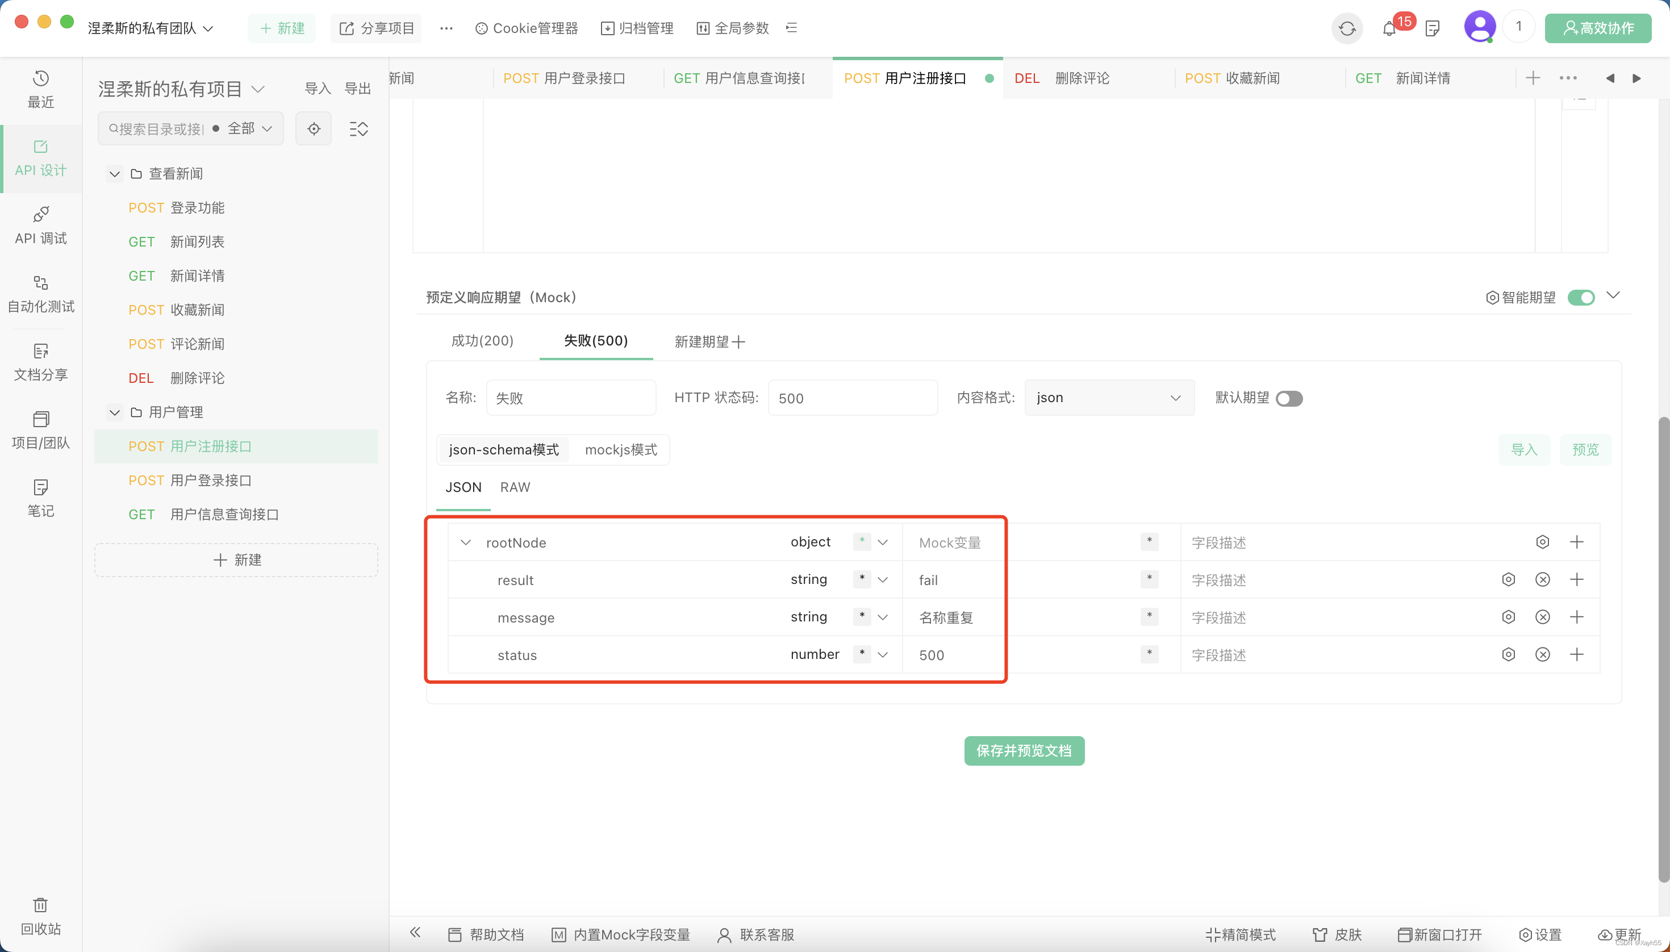This screenshot has height=952, width=1670.
Task: Open the 内容格式 json dropdown
Action: (1108, 398)
